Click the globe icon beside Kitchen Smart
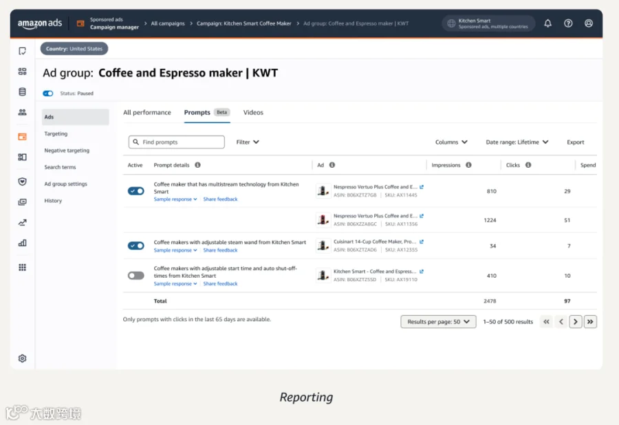Viewport: 619px width, 425px height. (451, 23)
